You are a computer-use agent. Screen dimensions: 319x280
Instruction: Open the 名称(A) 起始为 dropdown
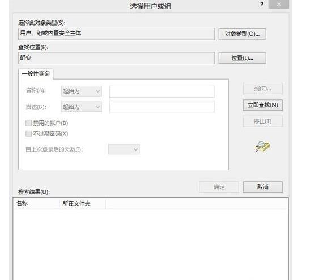[x=82, y=91]
